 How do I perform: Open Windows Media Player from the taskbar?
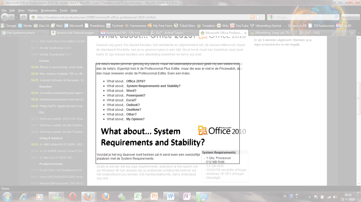40,197
